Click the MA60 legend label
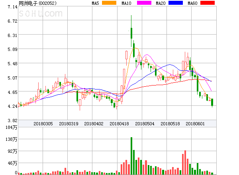Viewport: 239px width, 175px height. tap(192, 3)
